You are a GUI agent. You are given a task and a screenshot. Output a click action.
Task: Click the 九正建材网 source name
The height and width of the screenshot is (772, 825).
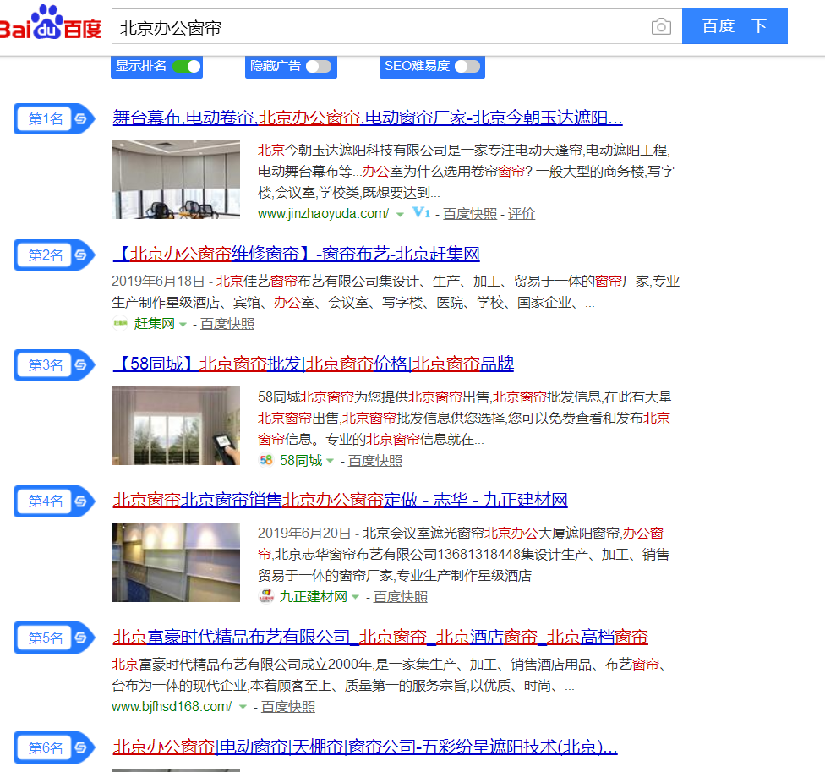(x=313, y=597)
